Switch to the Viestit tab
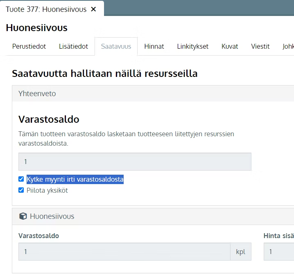The width and height of the screenshot is (294, 279). (260, 46)
